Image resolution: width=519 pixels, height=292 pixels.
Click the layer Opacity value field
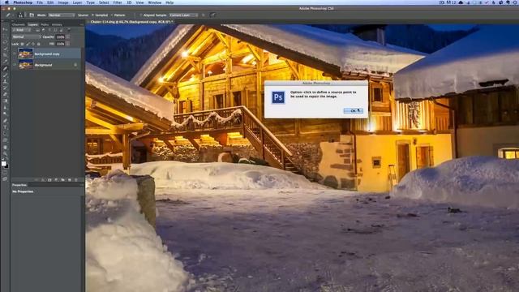(x=60, y=36)
